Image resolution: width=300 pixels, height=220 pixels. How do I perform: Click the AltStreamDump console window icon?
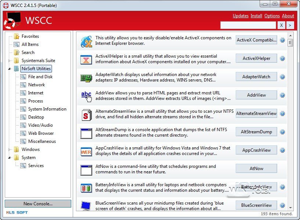tap(86, 133)
